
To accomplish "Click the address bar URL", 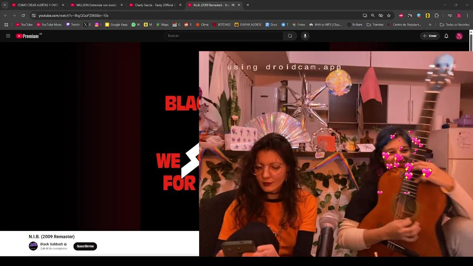I will click(73, 16).
